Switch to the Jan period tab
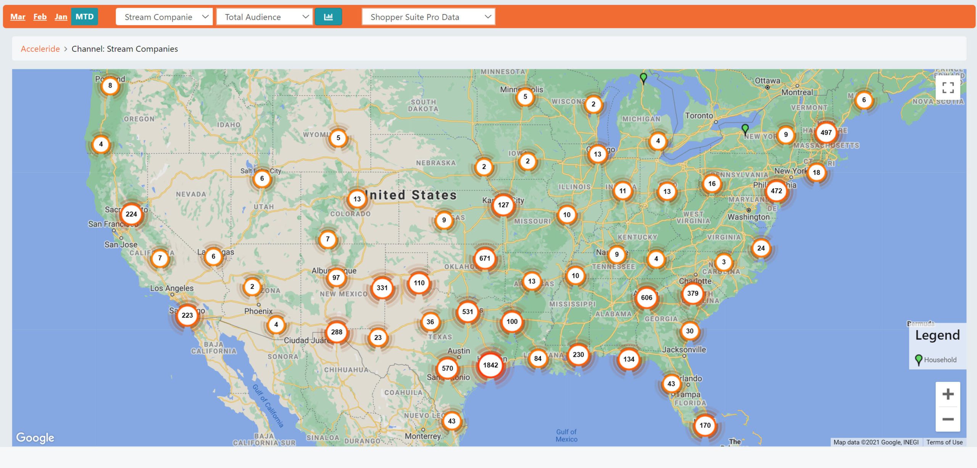Screen dimensions: 977x468 (x=61, y=16)
